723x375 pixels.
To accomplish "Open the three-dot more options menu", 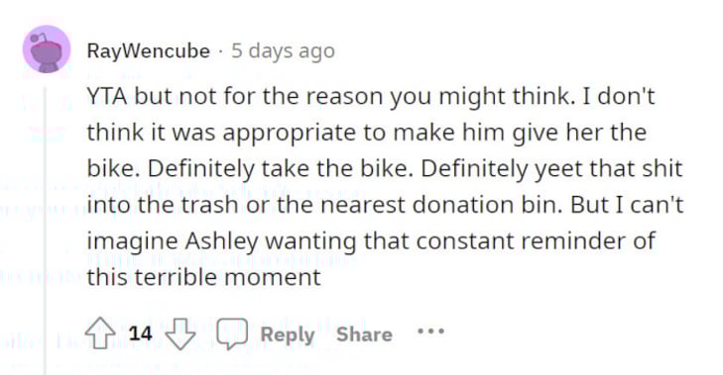I will click(430, 330).
